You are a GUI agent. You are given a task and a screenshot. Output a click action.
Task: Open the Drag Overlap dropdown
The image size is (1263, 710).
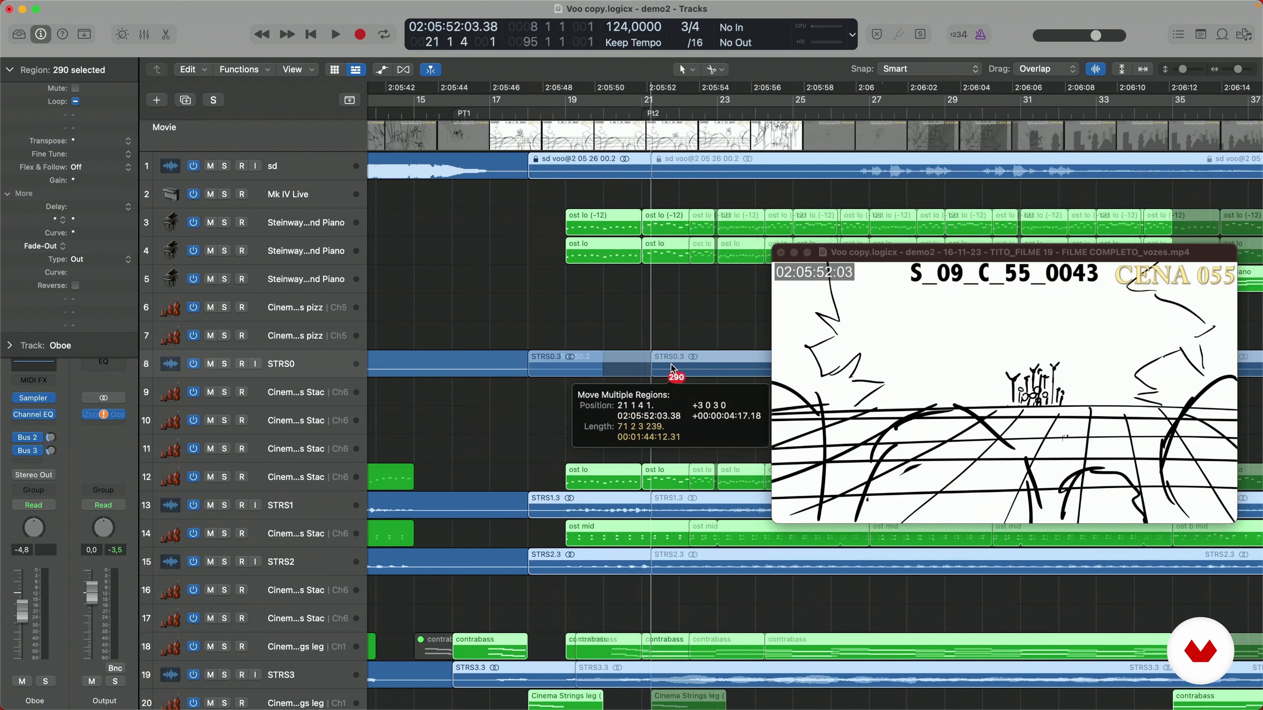[x=1047, y=69]
